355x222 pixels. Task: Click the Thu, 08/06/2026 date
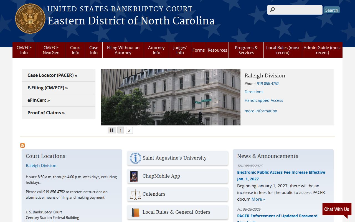coord(250,166)
